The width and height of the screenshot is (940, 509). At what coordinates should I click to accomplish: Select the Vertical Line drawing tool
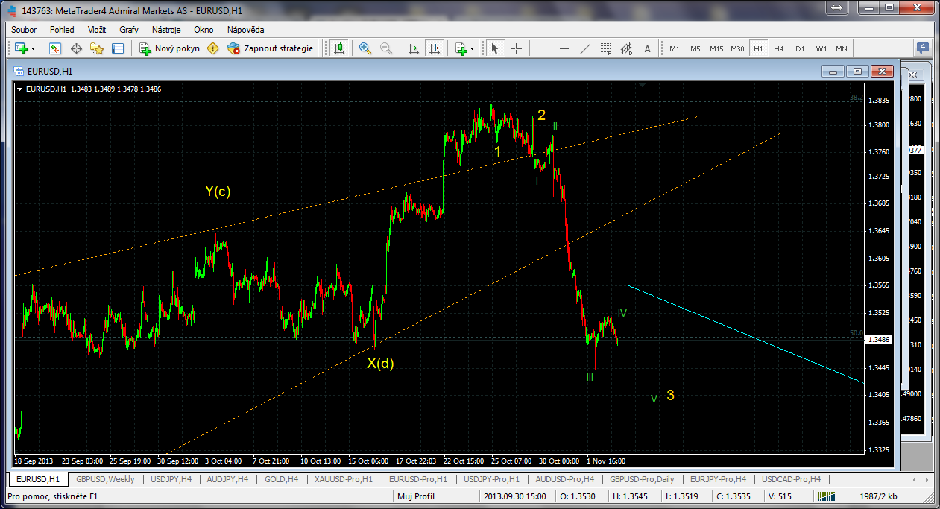pos(543,48)
